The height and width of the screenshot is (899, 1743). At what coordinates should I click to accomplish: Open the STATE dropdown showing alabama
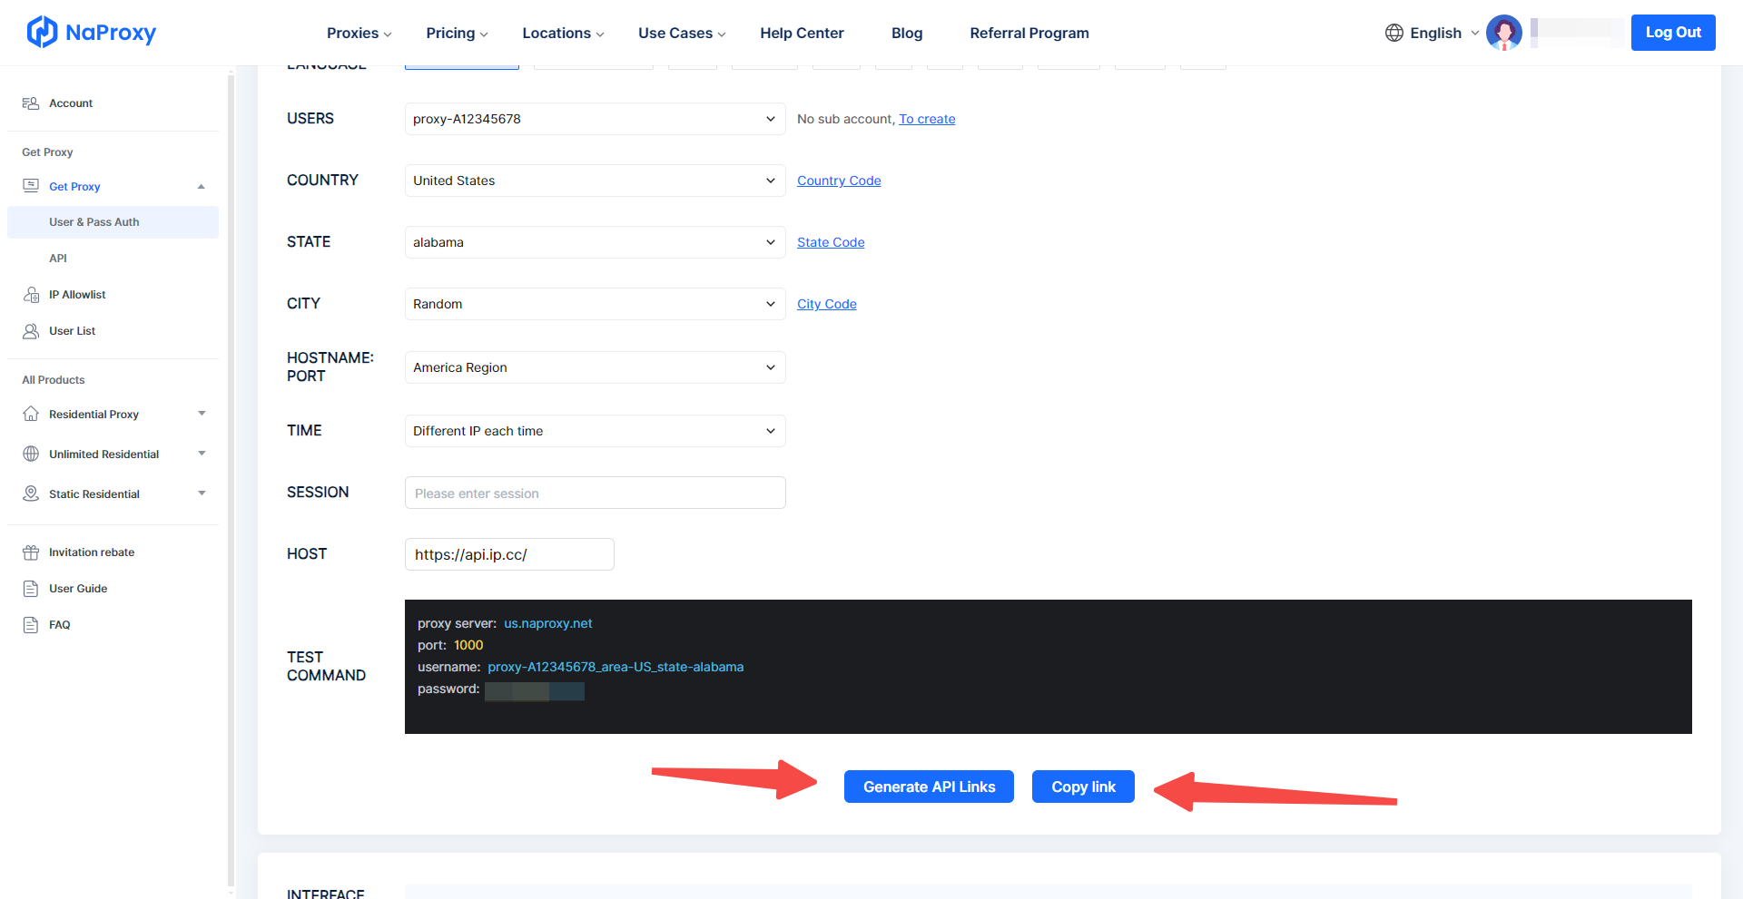pos(595,242)
